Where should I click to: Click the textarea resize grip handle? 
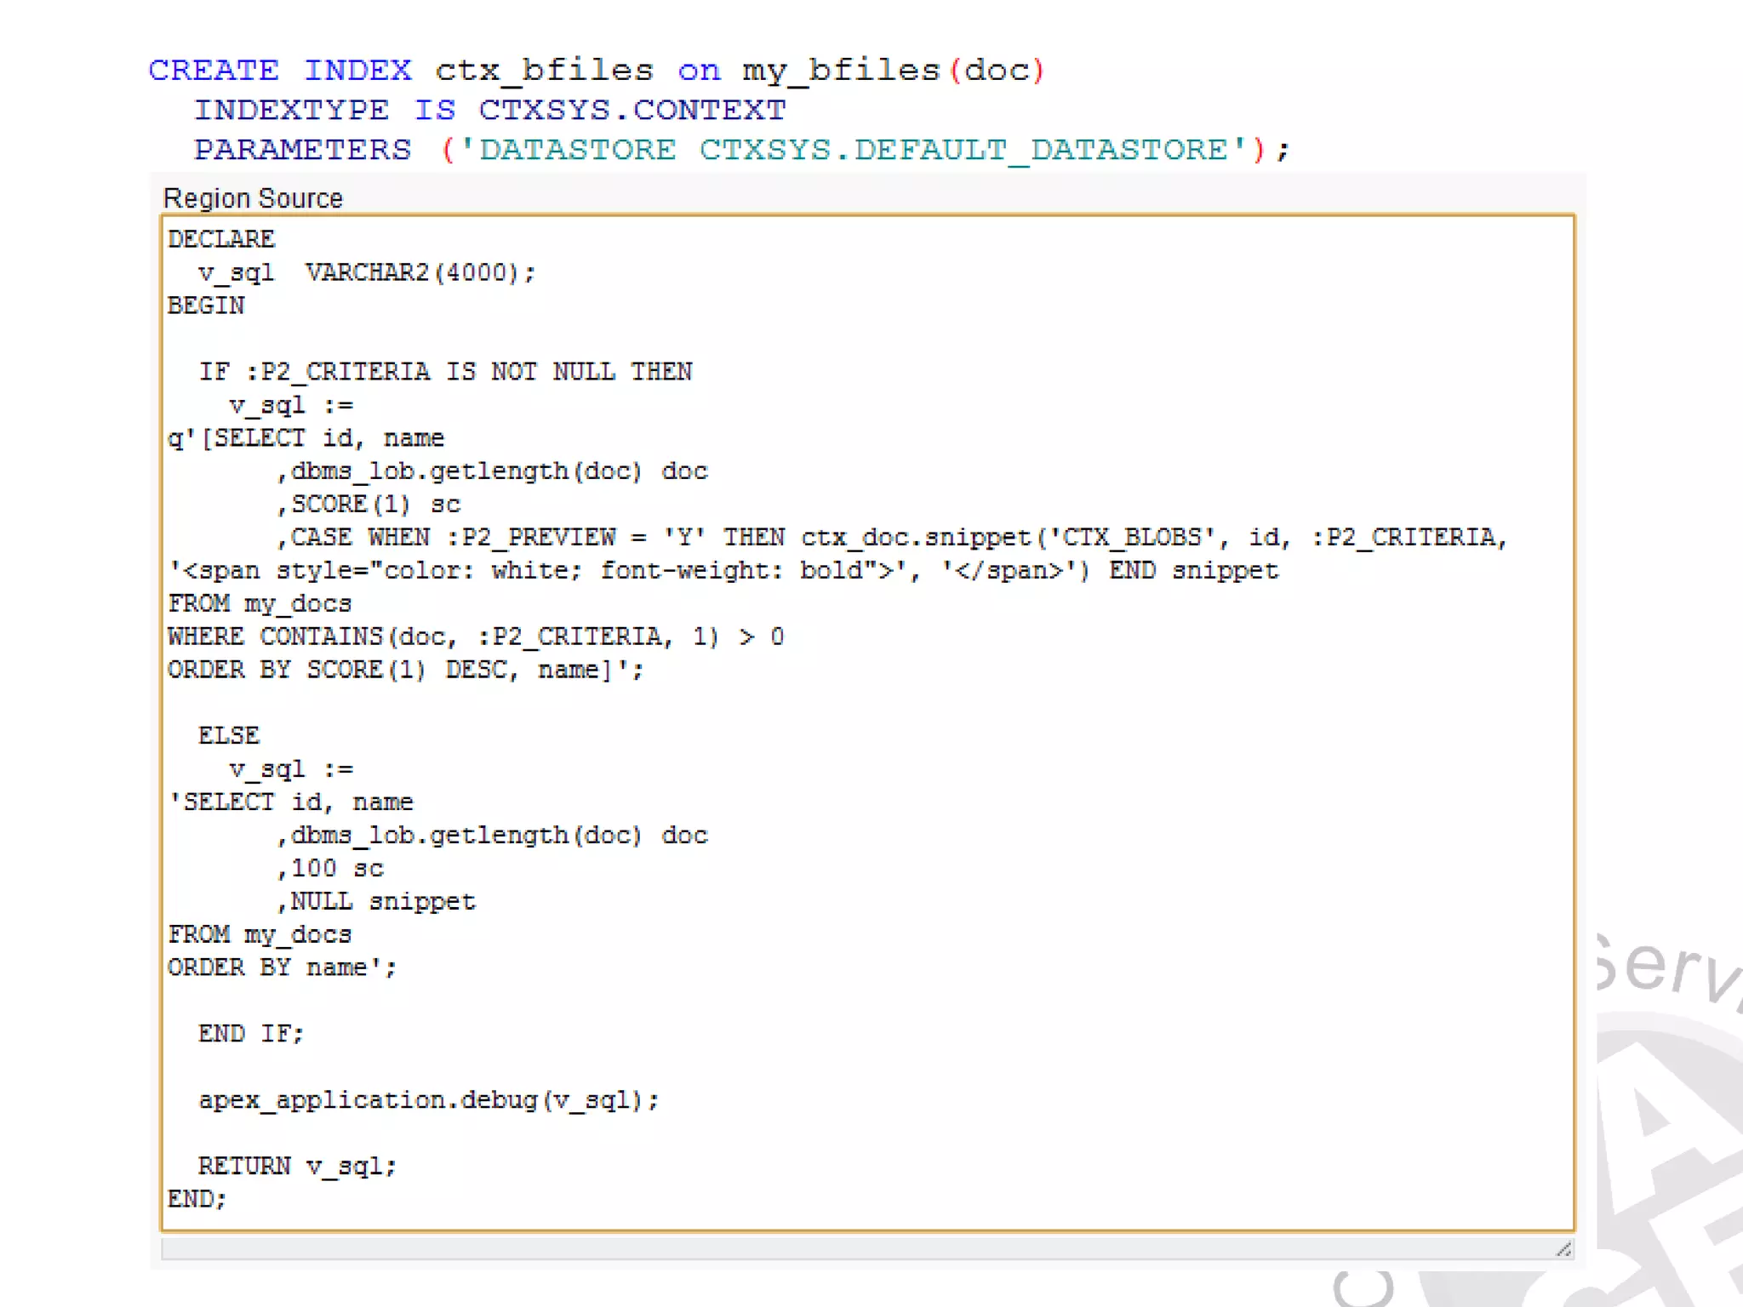(x=1563, y=1248)
